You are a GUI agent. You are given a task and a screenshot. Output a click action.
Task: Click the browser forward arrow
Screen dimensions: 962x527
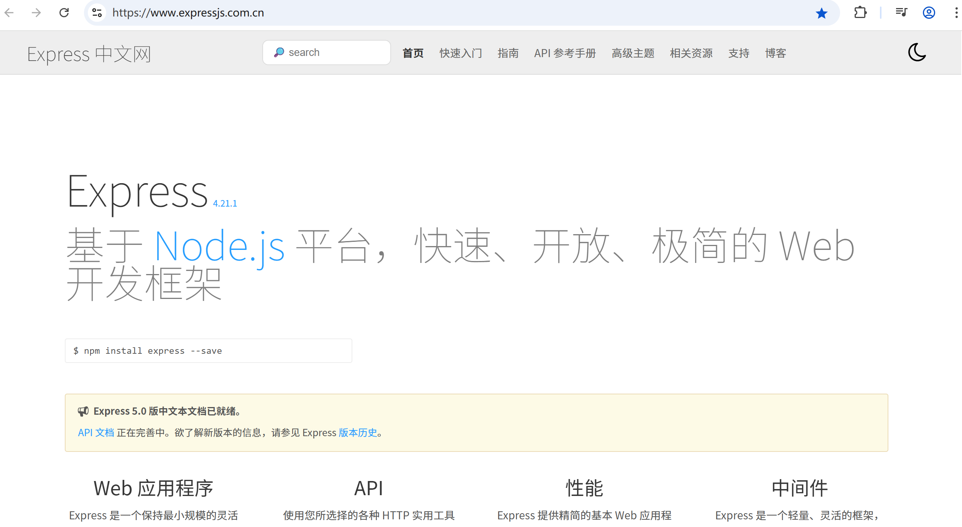tap(36, 13)
